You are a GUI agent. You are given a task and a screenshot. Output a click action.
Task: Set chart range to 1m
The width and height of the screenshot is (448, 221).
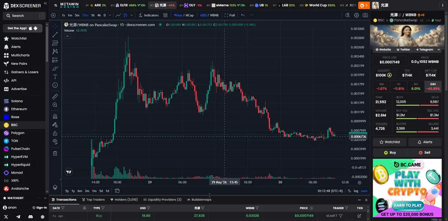(94, 191)
